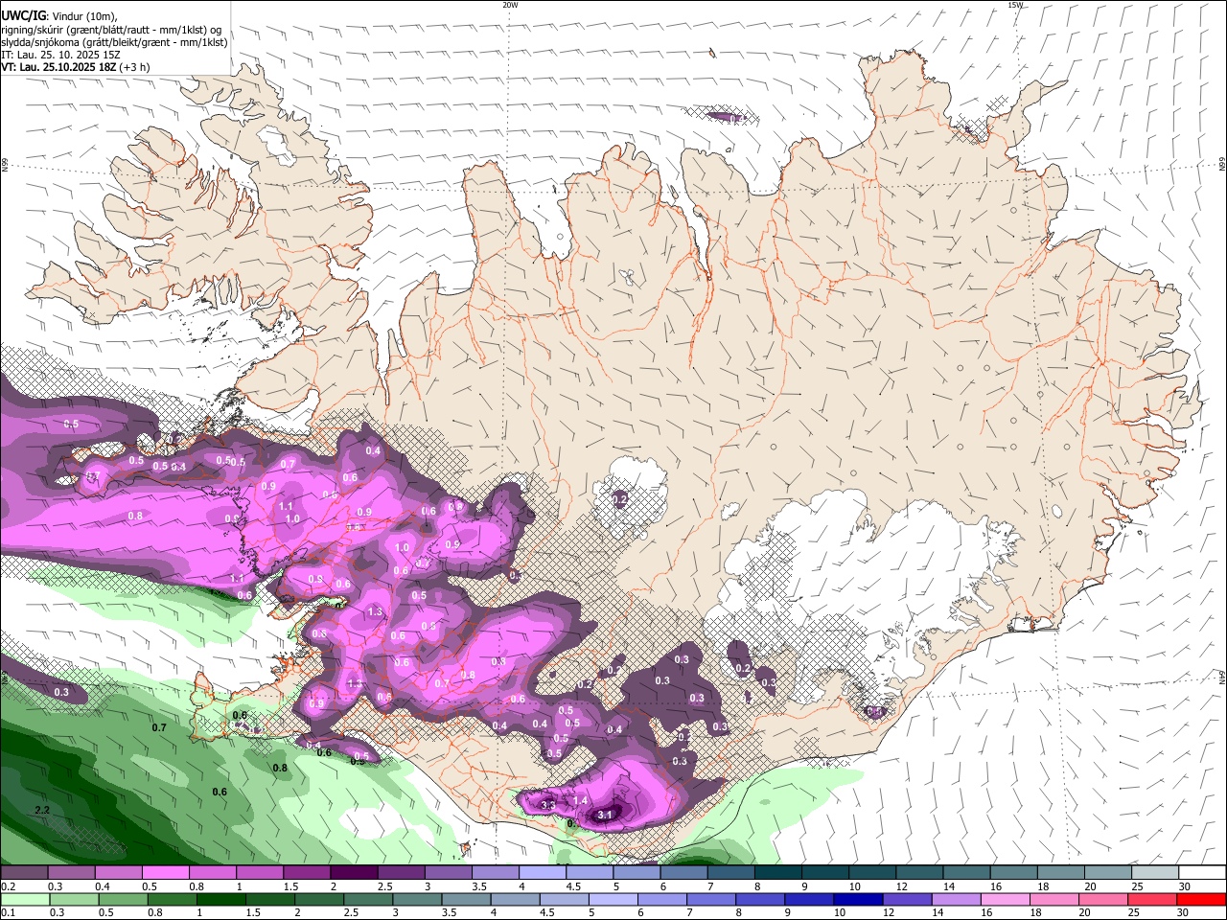Click the 15W longitude label at top
The width and height of the screenshot is (1227, 920).
coord(1015,5)
